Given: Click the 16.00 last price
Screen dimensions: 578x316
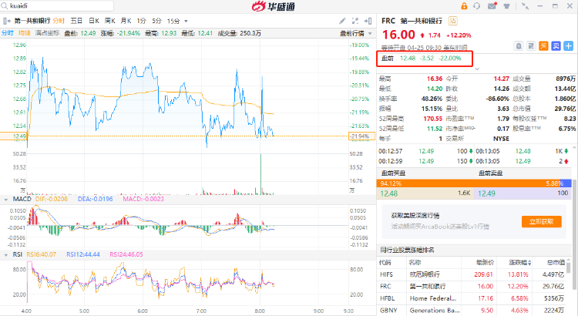Looking at the screenshot, I should (398, 35).
